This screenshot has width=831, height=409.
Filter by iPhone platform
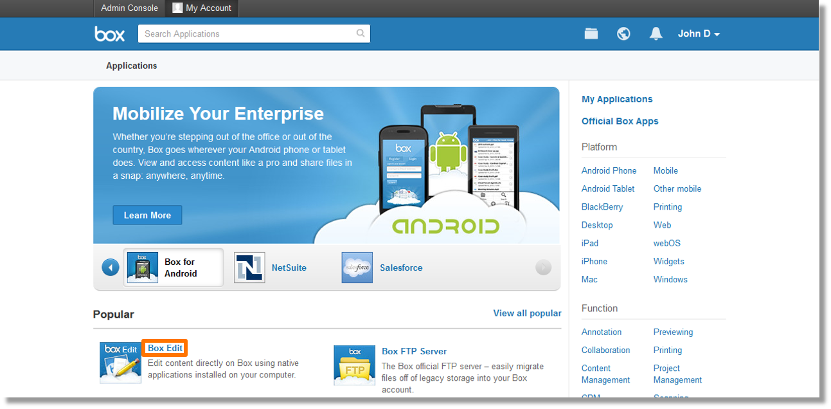click(x=594, y=261)
